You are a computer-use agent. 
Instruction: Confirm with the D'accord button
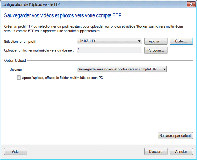[x=156, y=151]
